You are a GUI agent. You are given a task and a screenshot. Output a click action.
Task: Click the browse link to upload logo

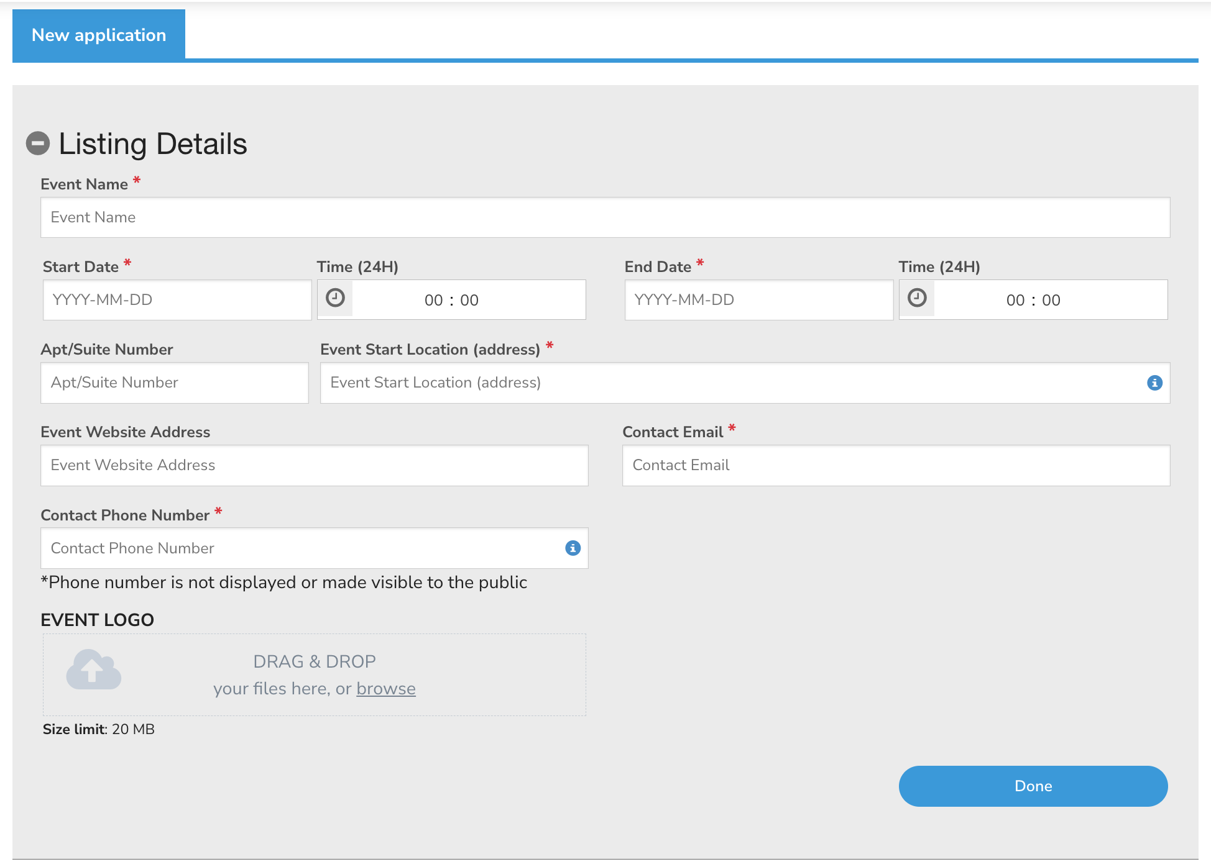coord(385,689)
